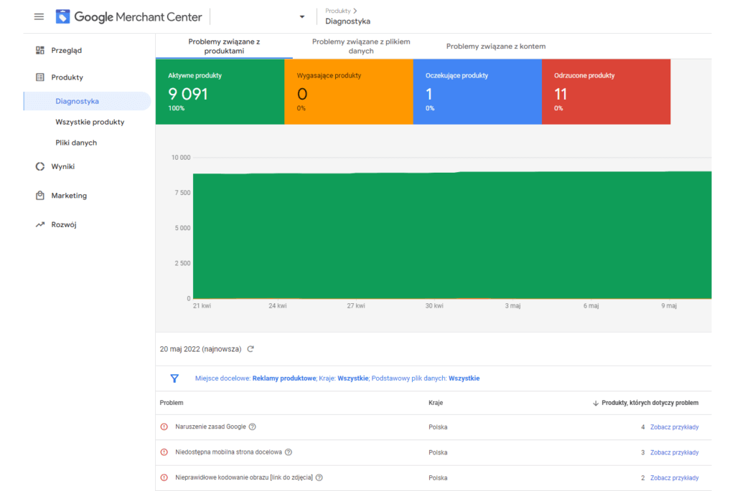Click help icon next to Nieprawidłowe kodowanie obrazu
The height and width of the screenshot is (491, 735).
(319, 477)
